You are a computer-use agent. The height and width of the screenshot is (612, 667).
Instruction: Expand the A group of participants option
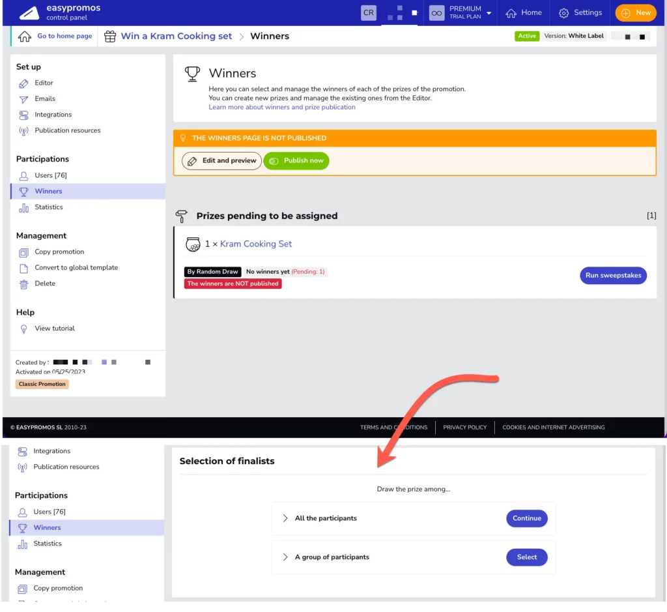pyautogui.click(x=285, y=557)
